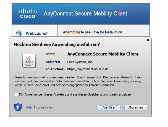Click the 'Name:' field label
The height and width of the screenshot is (127, 168).
pyautogui.click(x=51, y=54)
